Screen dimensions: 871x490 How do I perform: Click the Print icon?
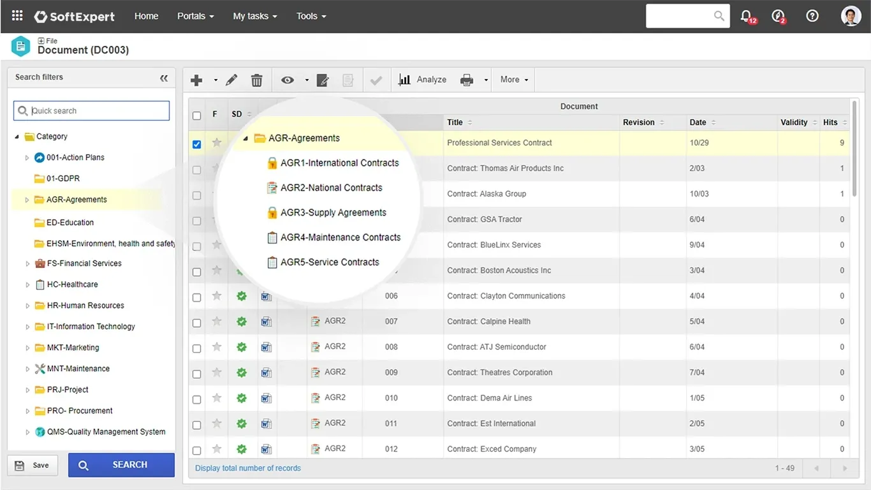[467, 80]
